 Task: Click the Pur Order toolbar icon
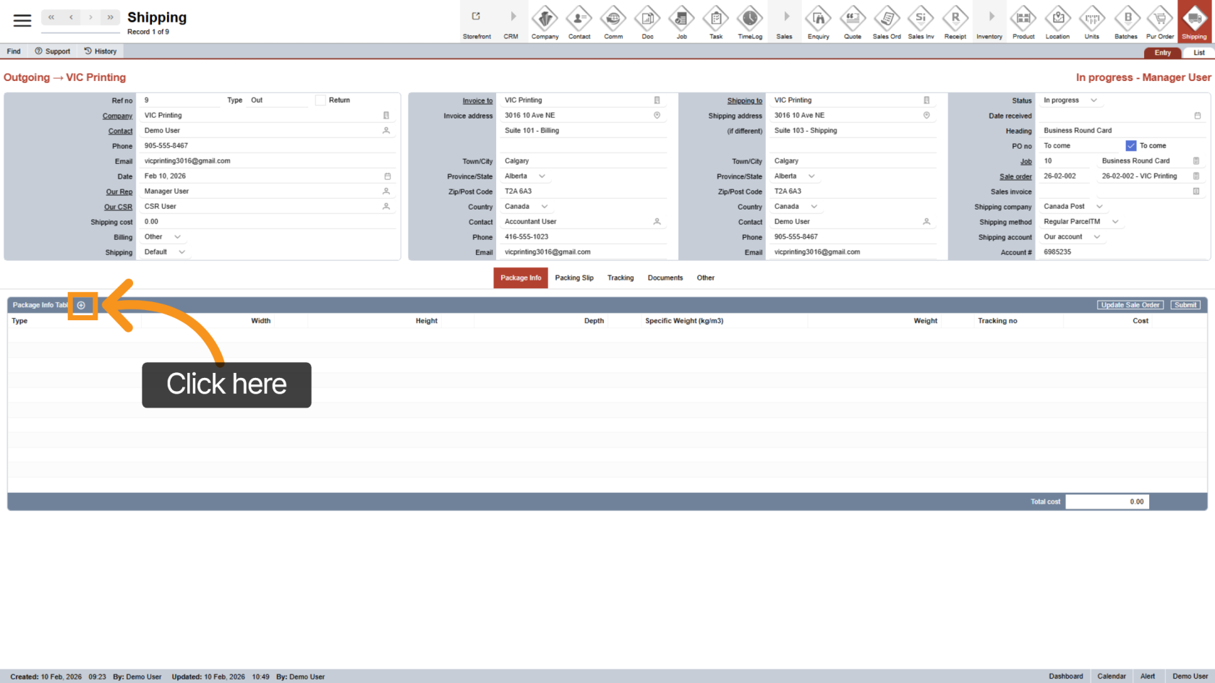tap(1159, 22)
